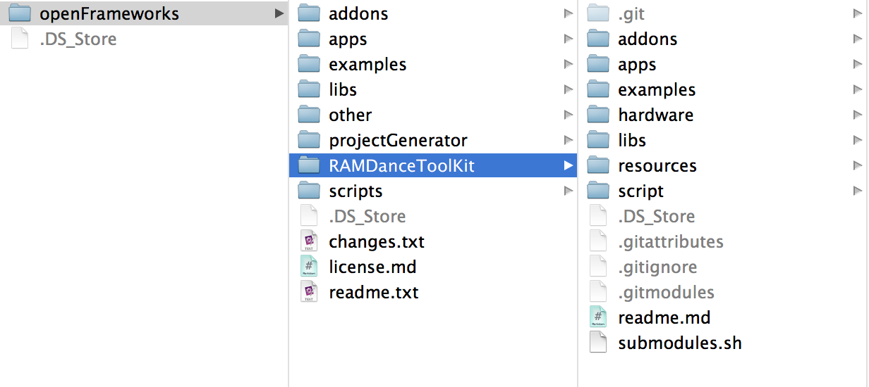
Task: Expand the RAMDanceToolKit disclosure arrow
Action: [x=568, y=165]
